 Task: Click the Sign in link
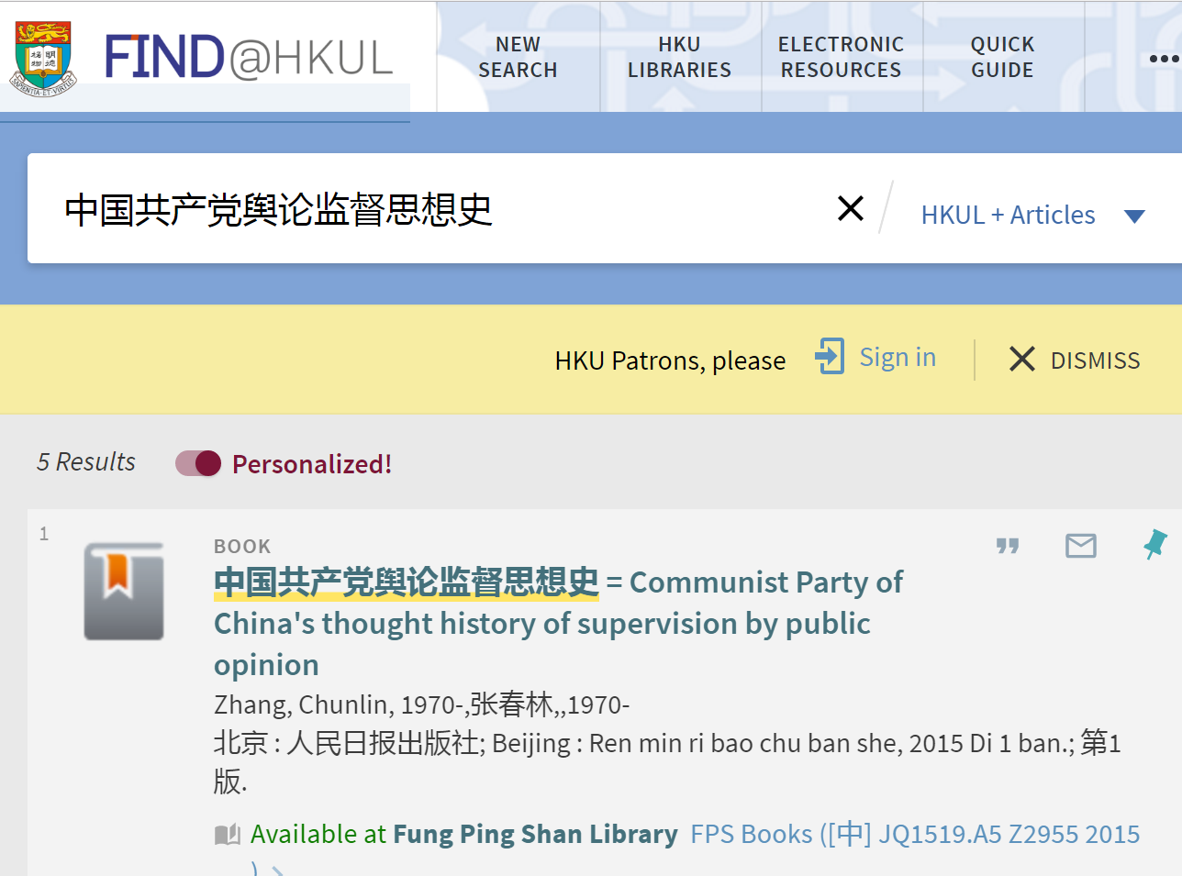click(x=897, y=357)
